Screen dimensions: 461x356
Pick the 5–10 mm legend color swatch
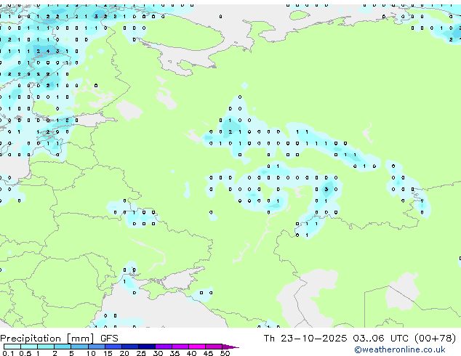coord(79,347)
